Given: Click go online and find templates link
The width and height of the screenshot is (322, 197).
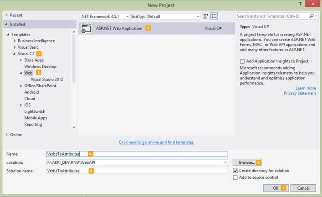Looking at the screenshot, I should (x=157, y=142).
